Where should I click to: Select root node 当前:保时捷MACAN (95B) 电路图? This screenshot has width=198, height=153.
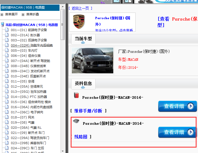31,25
